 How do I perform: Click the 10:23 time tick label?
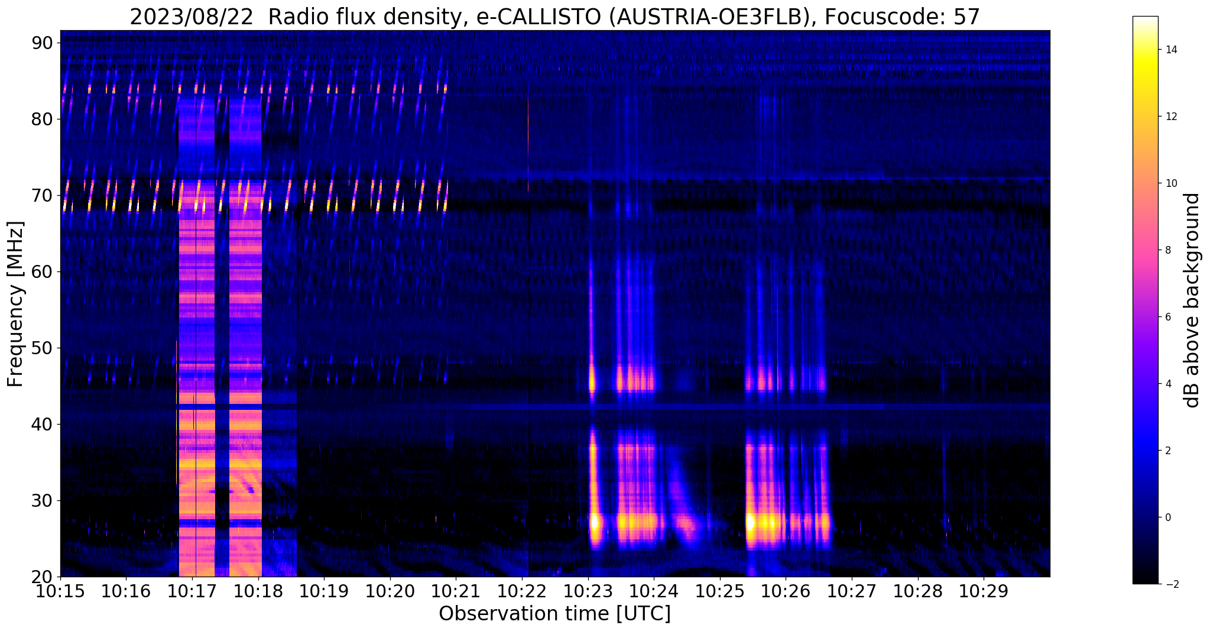588,591
